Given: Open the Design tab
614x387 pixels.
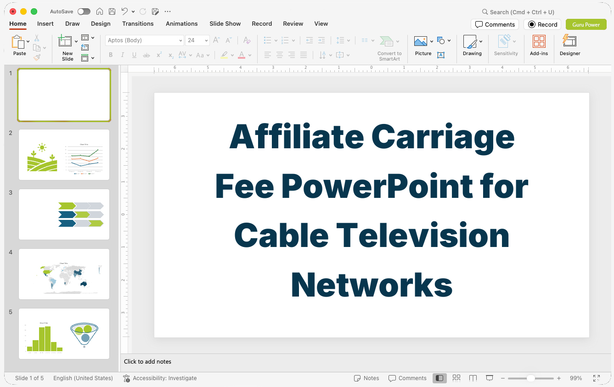Looking at the screenshot, I should [x=101, y=24].
